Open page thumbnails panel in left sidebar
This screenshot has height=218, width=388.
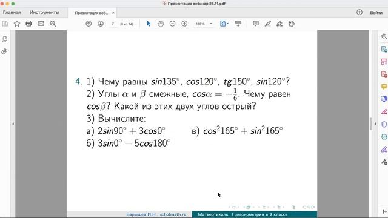(x=4, y=39)
